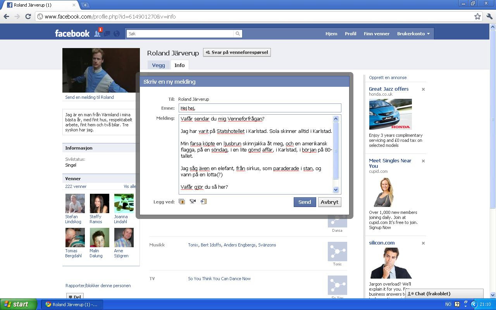
Task: Click page scrollbar down arrow
Action: click(x=493, y=295)
